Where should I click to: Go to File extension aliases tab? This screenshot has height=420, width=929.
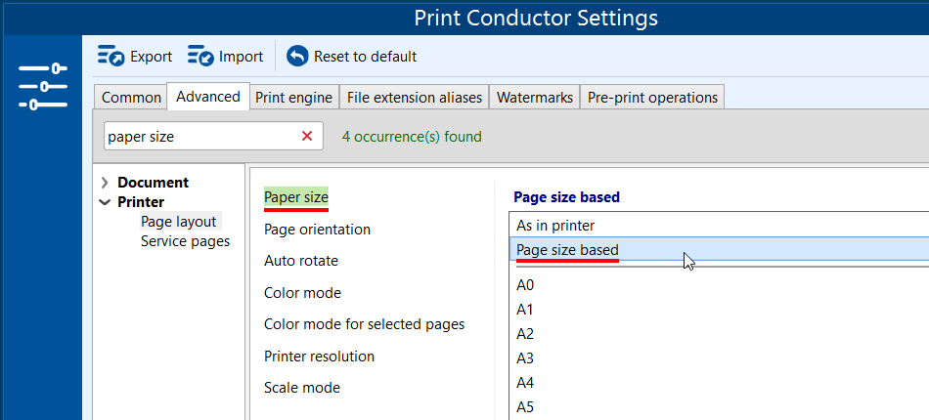click(x=415, y=98)
